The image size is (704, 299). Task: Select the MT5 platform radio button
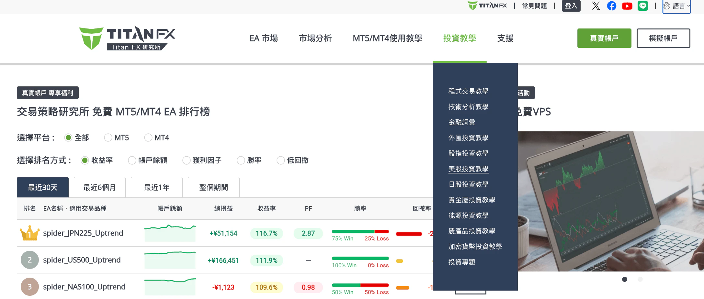point(108,138)
